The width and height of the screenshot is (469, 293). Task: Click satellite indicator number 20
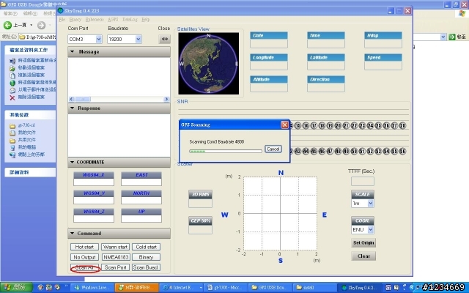click(x=338, y=126)
